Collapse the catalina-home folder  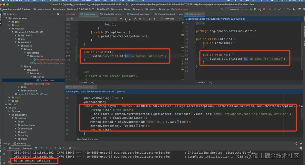click(x=6, y=18)
